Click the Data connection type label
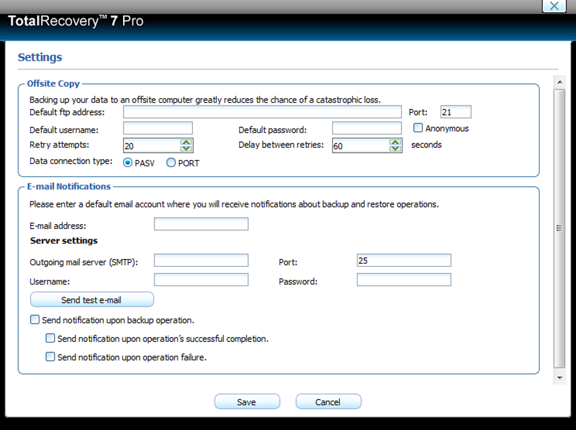 tap(71, 161)
